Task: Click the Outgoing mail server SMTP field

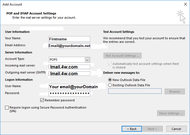Action: 69,73
